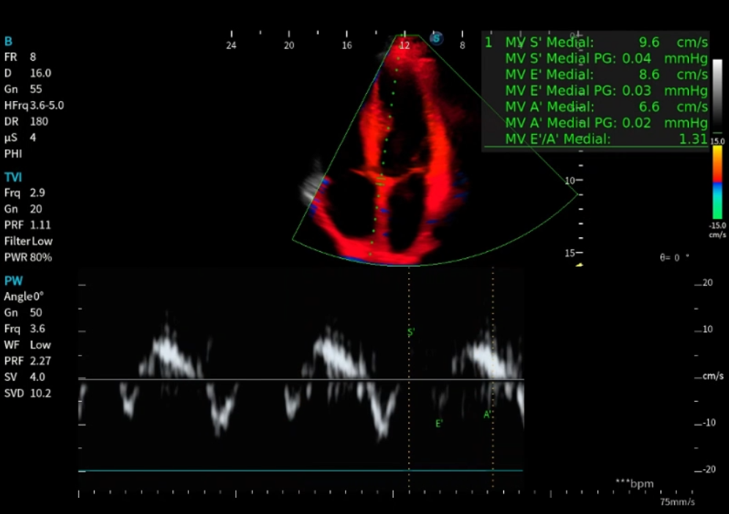Click the TVI color velocity scale bar
The image size is (729, 514).
pyautogui.click(x=717, y=182)
